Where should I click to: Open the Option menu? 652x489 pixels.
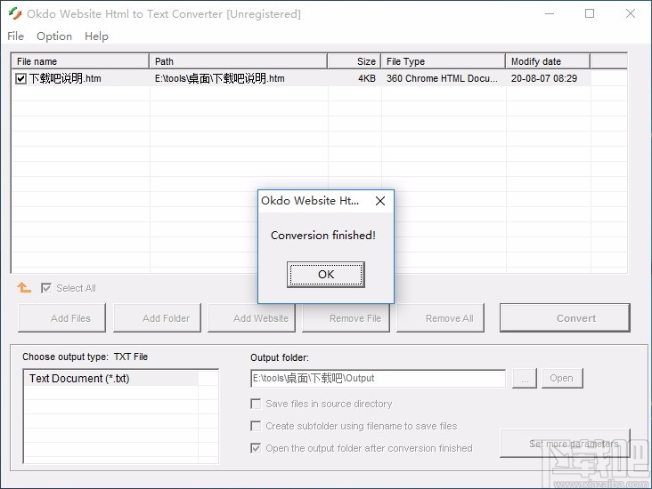pos(54,36)
